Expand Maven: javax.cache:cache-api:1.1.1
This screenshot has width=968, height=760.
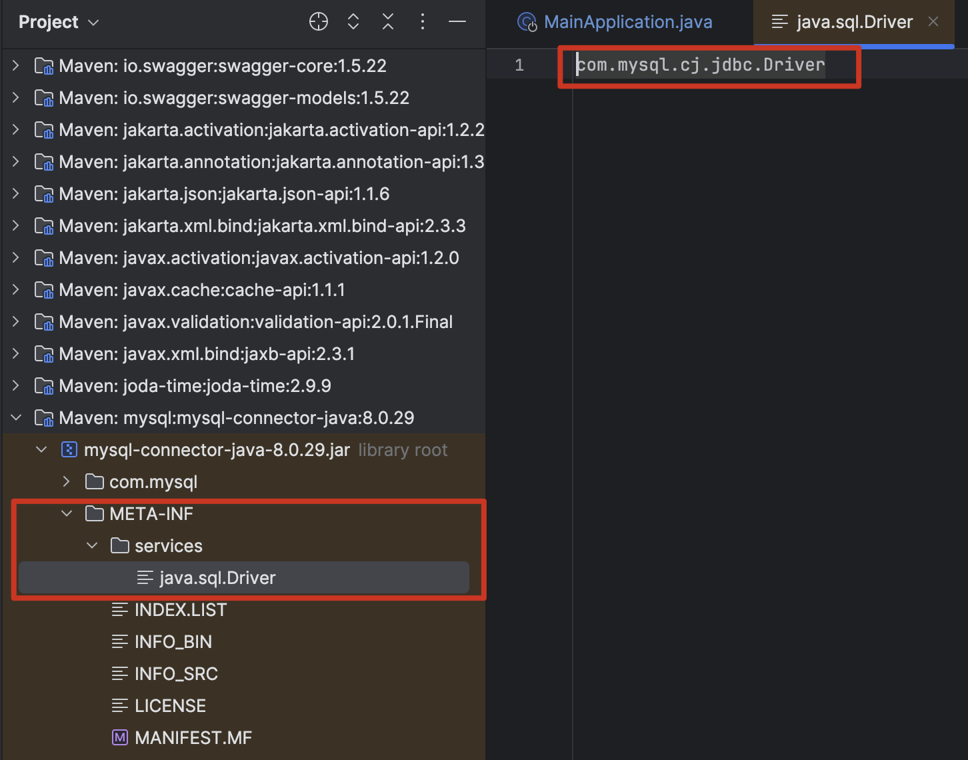[16, 289]
